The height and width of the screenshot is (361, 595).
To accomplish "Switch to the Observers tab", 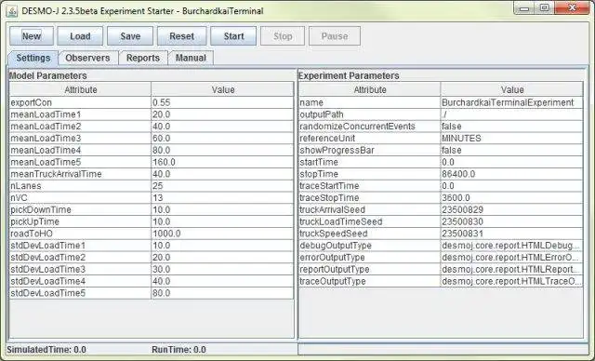I will (x=87, y=58).
